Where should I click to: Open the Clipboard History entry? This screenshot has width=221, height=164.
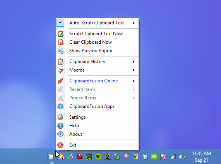(x=87, y=62)
